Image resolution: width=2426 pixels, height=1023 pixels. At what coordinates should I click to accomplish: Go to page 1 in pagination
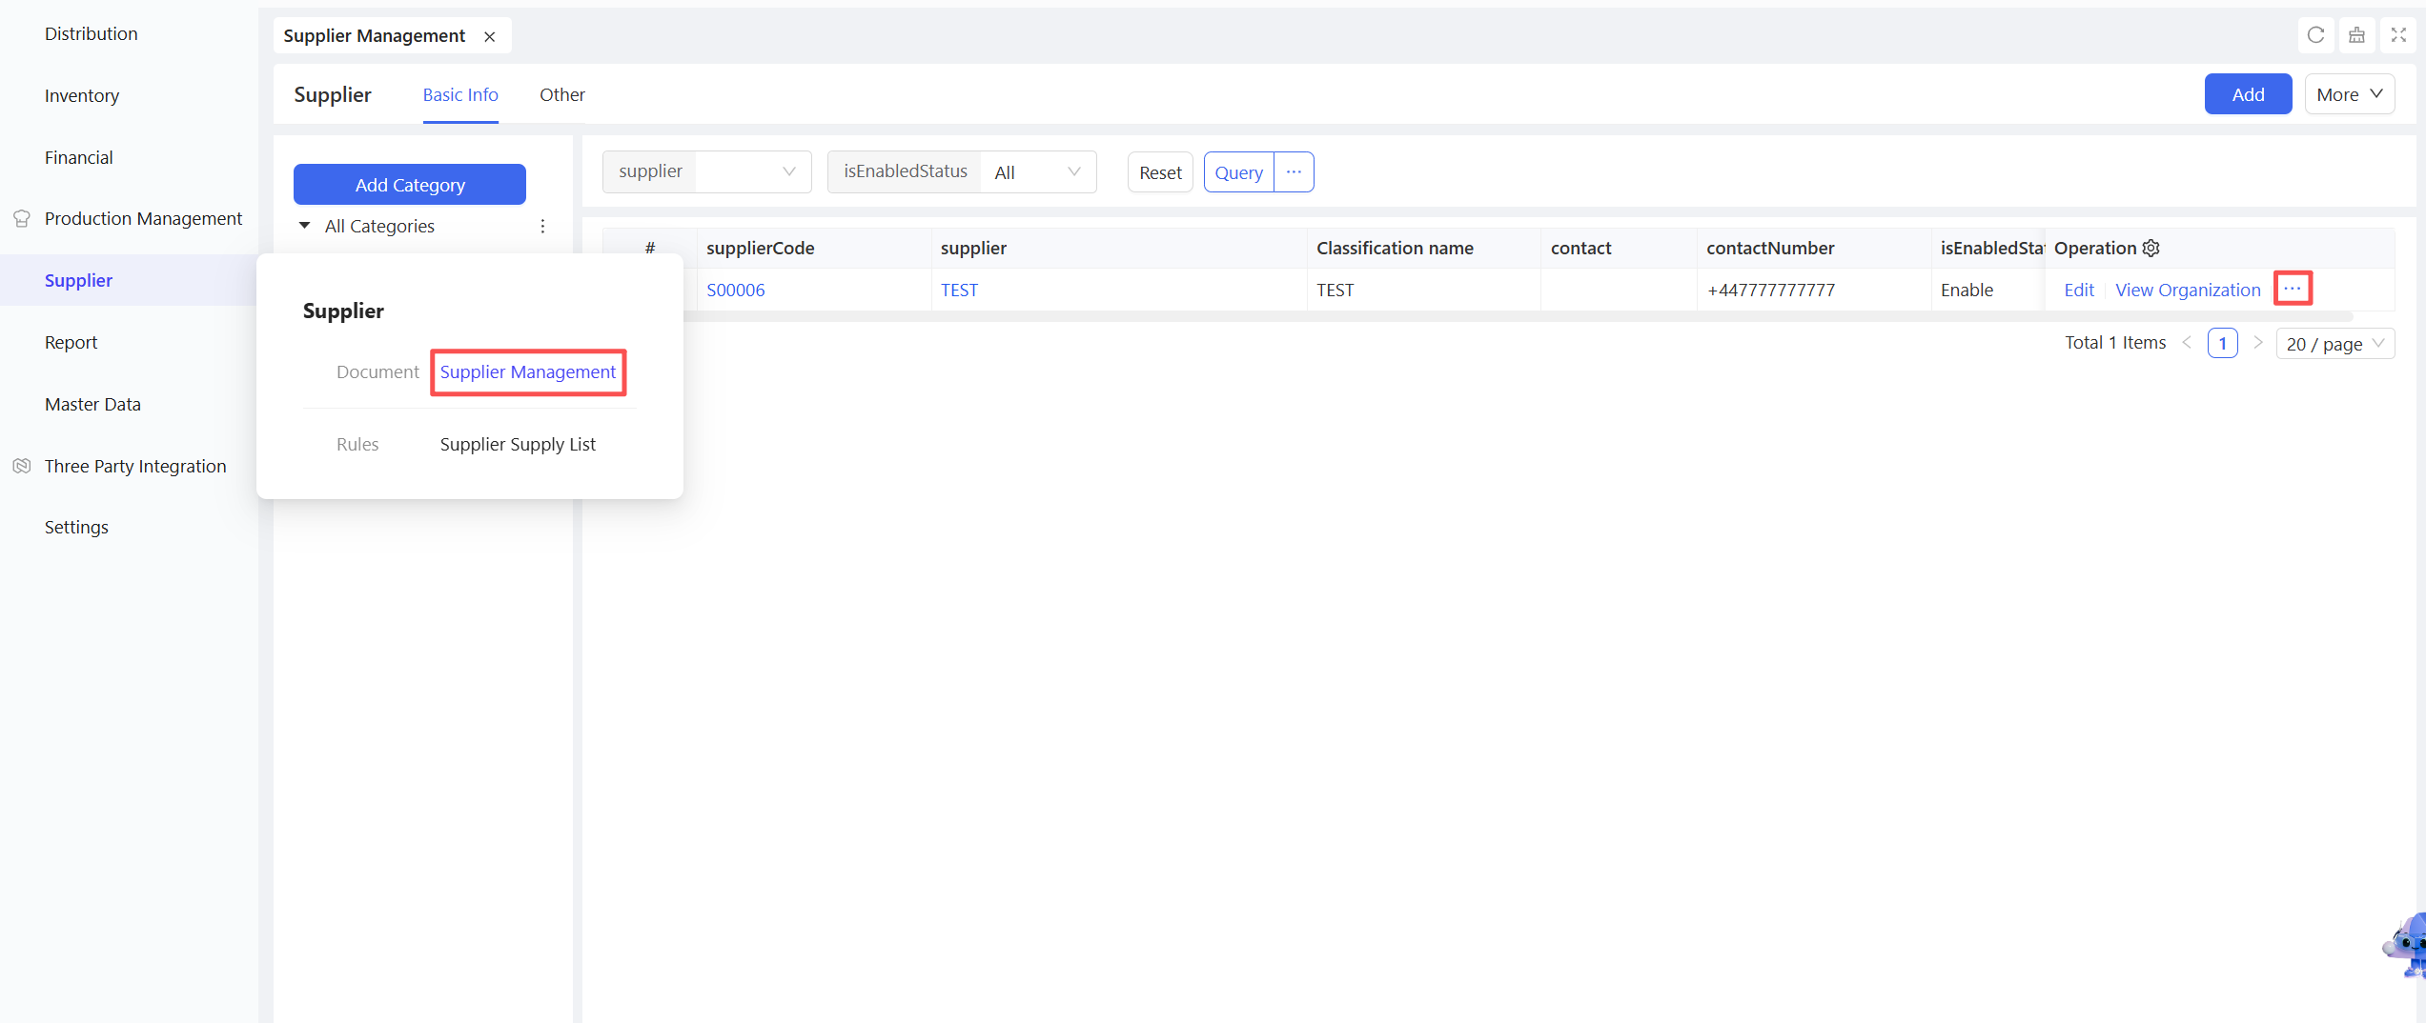click(2222, 343)
